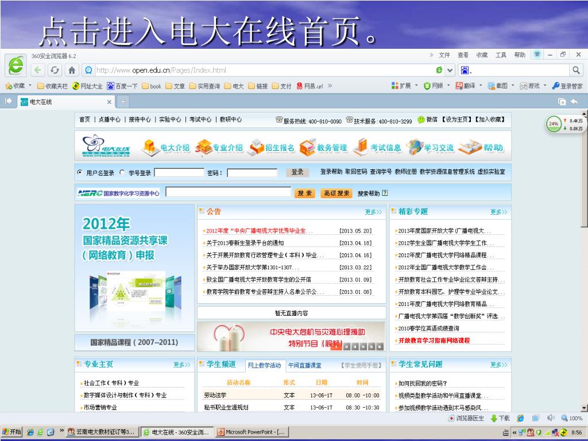Viewport: 588px width, 441px height.
Task: Select 用户名登录 radio button
Action: [x=79, y=172]
